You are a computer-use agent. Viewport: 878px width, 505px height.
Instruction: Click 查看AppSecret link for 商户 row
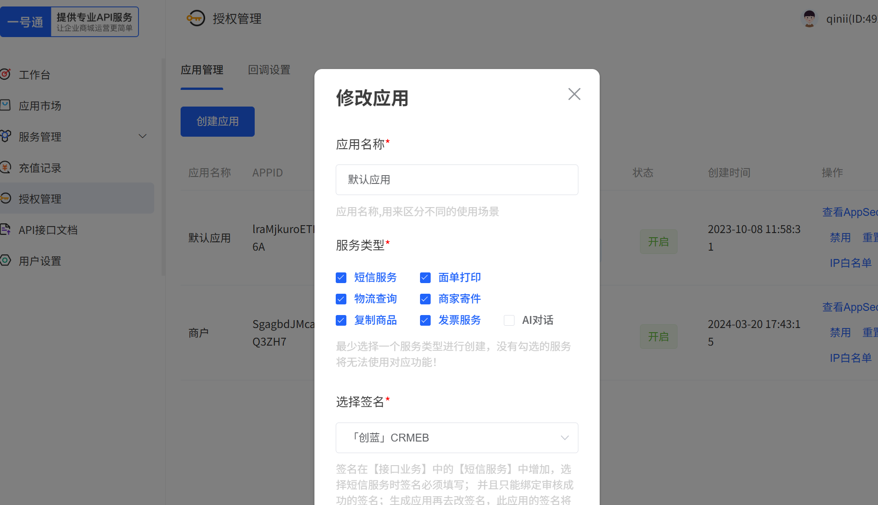[x=850, y=307]
